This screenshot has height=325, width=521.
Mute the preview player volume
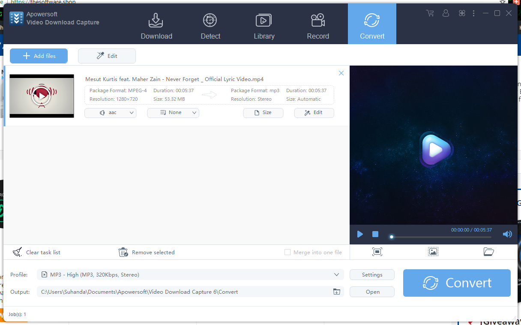[507, 234]
